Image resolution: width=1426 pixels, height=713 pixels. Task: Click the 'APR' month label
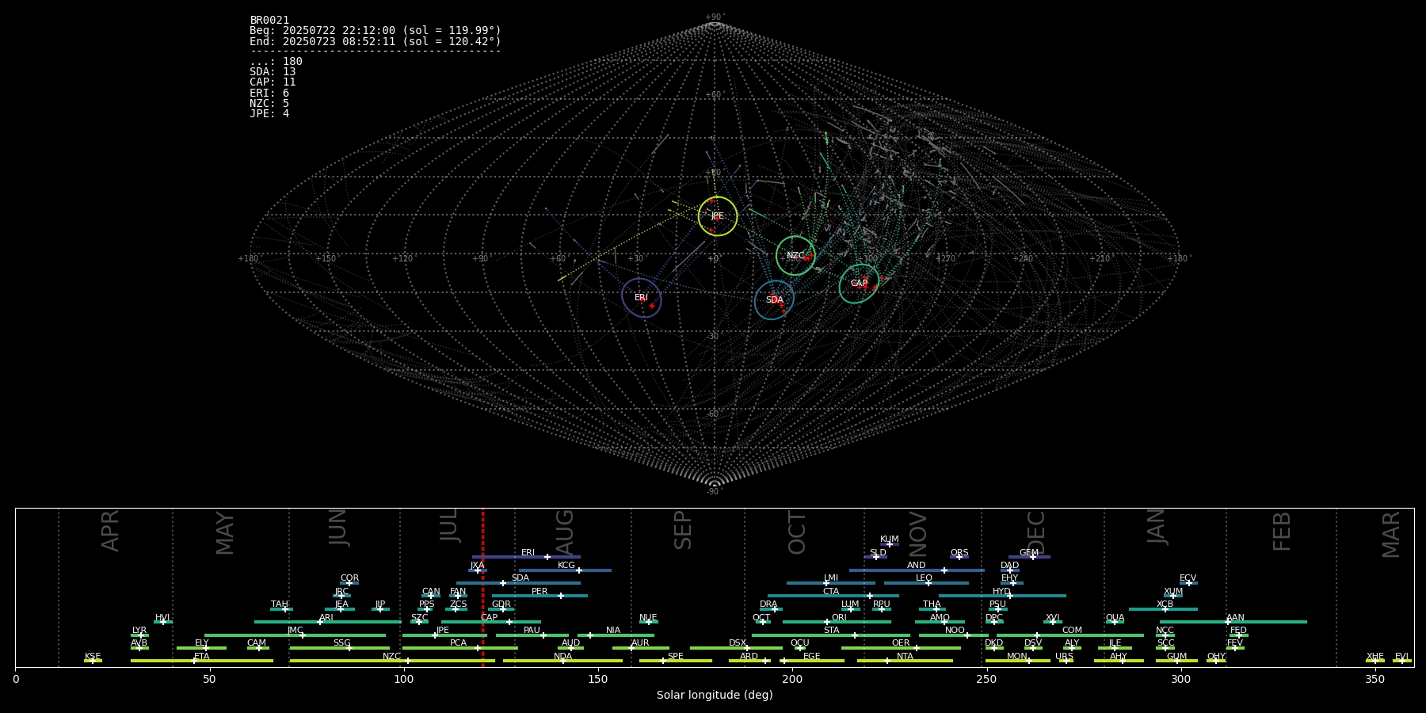[110, 532]
